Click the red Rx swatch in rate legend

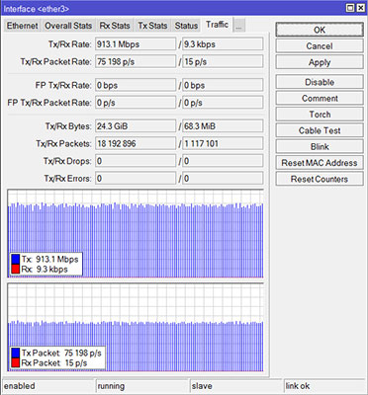tap(16, 269)
